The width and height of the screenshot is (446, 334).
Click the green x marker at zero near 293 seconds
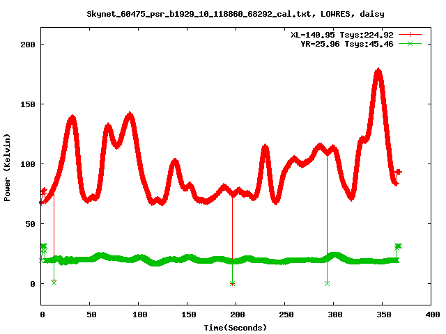[x=327, y=283]
